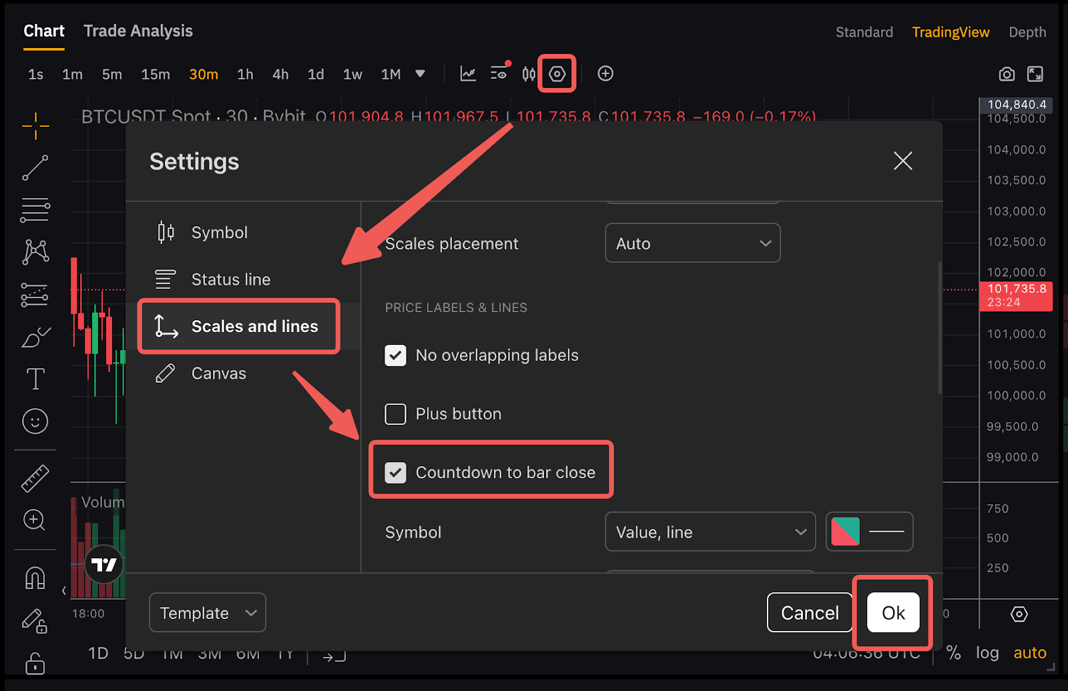Uncheck No overlapping labels
The width and height of the screenshot is (1068, 691).
click(396, 356)
